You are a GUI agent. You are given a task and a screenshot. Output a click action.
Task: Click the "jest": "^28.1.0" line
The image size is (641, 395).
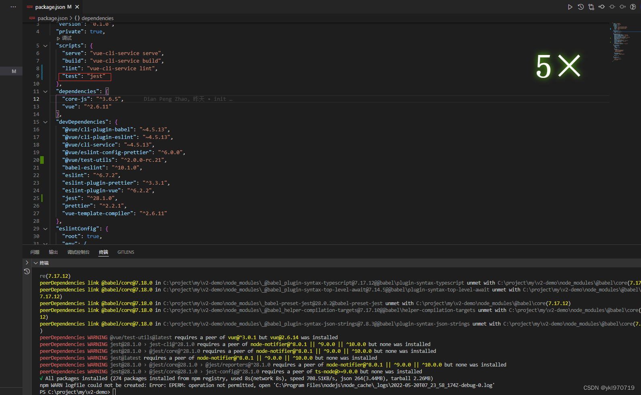point(90,198)
